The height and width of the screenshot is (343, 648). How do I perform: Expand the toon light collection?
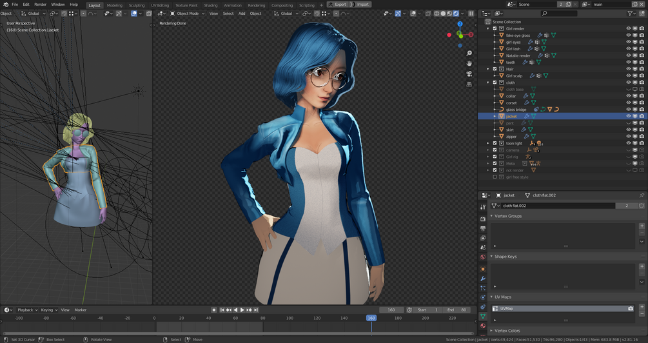click(x=488, y=143)
